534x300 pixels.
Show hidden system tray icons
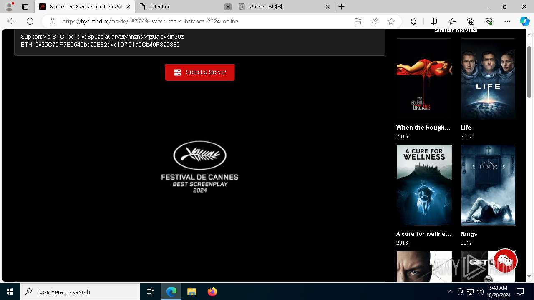tap(450, 292)
